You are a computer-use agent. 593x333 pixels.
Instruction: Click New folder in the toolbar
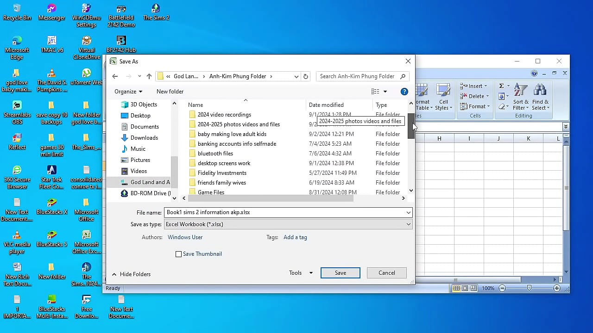170,92
